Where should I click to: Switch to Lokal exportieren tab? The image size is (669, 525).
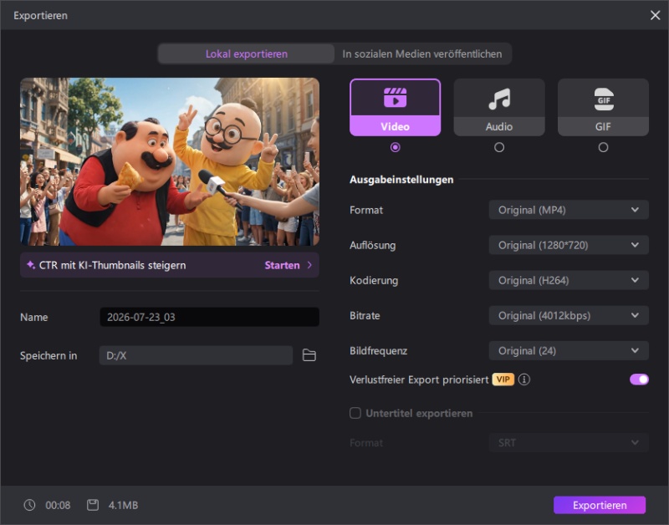tap(247, 54)
